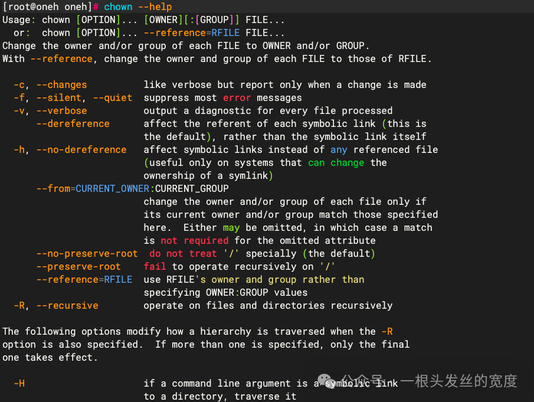This screenshot has height=402, width=534.
Task: Click the red word 'error' in the -f description
Action: point(237,98)
